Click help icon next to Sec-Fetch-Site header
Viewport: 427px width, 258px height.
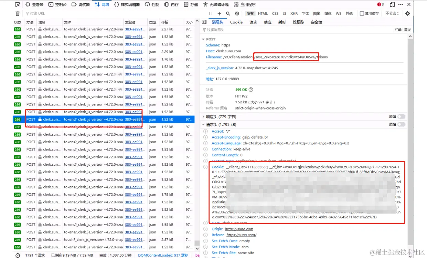[x=205, y=253]
